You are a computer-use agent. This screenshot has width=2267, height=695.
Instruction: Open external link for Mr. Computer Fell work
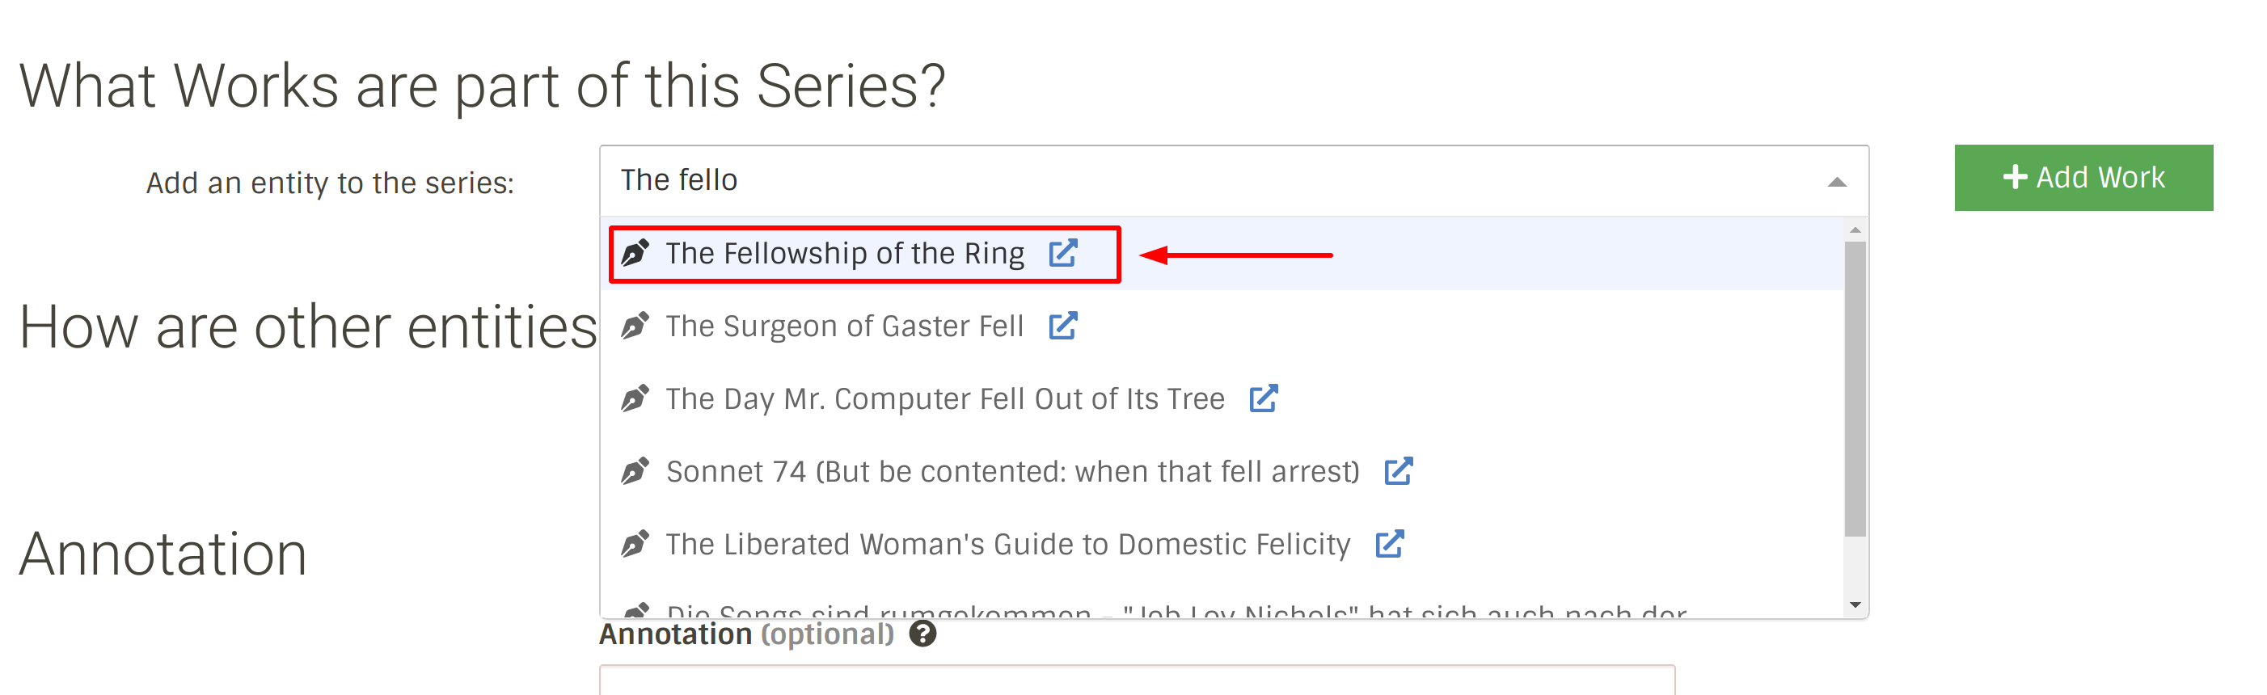[1263, 398]
